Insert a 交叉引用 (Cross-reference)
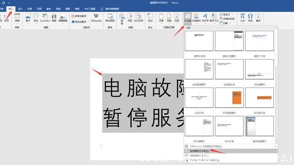294x165 pixels. [138, 18]
